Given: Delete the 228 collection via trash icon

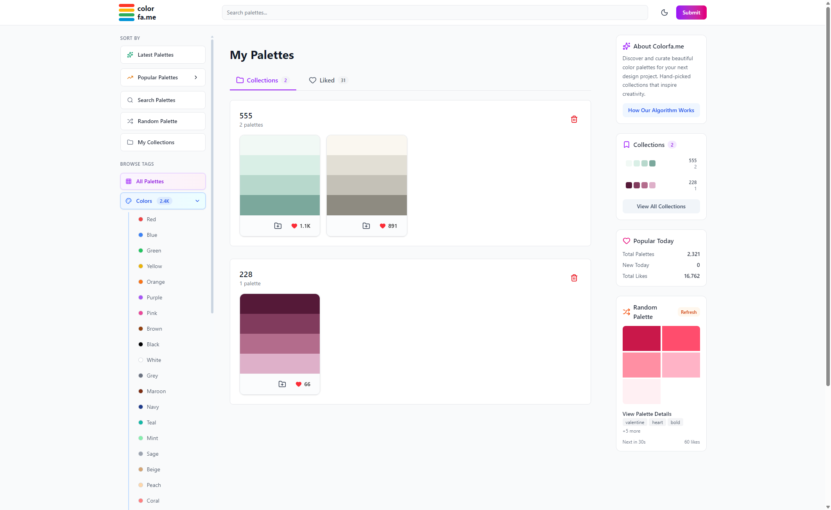Looking at the screenshot, I should pos(574,278).
